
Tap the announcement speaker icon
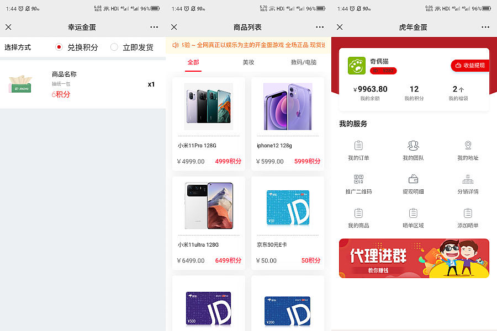176,45
